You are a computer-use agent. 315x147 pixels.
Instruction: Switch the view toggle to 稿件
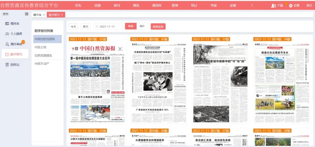point(142,26)
